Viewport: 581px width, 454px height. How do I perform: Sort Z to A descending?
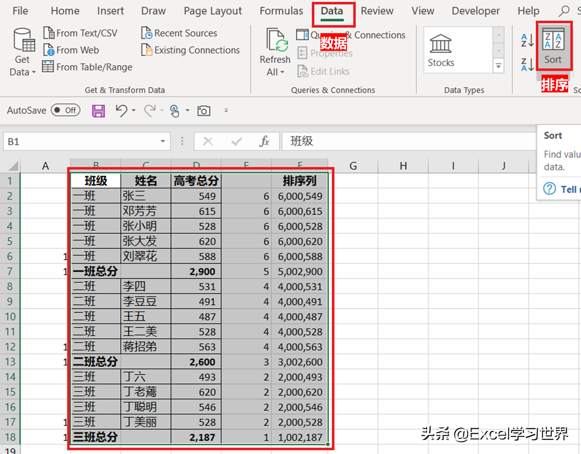coord(527,65)
